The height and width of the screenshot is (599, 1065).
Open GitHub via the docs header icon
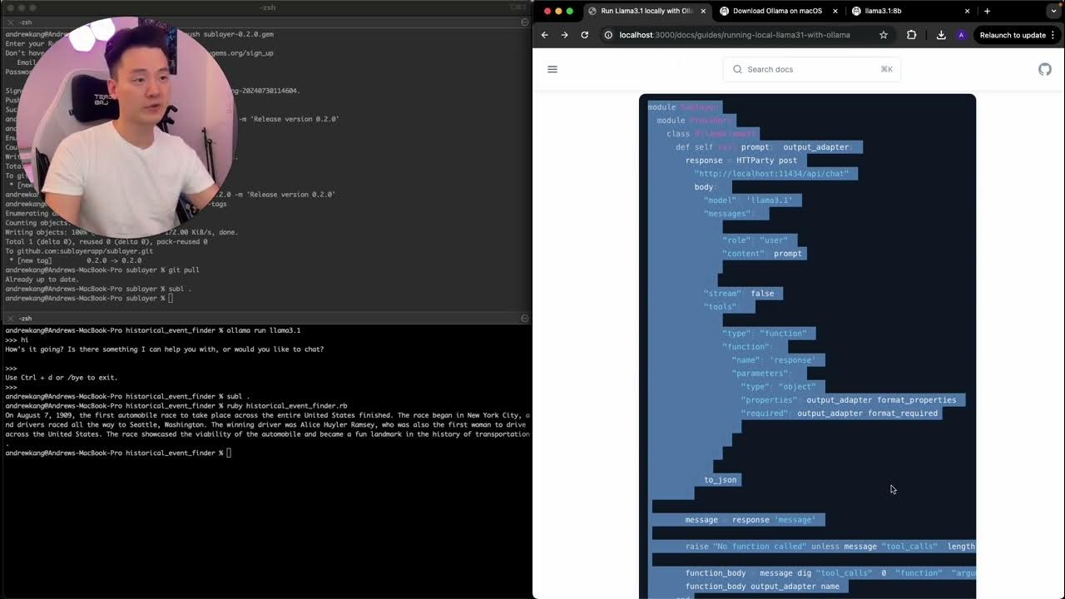pyautogui.click(x=1045, y=70)
